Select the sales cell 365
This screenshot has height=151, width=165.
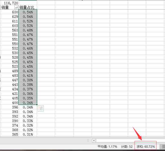tap(10, 134)
